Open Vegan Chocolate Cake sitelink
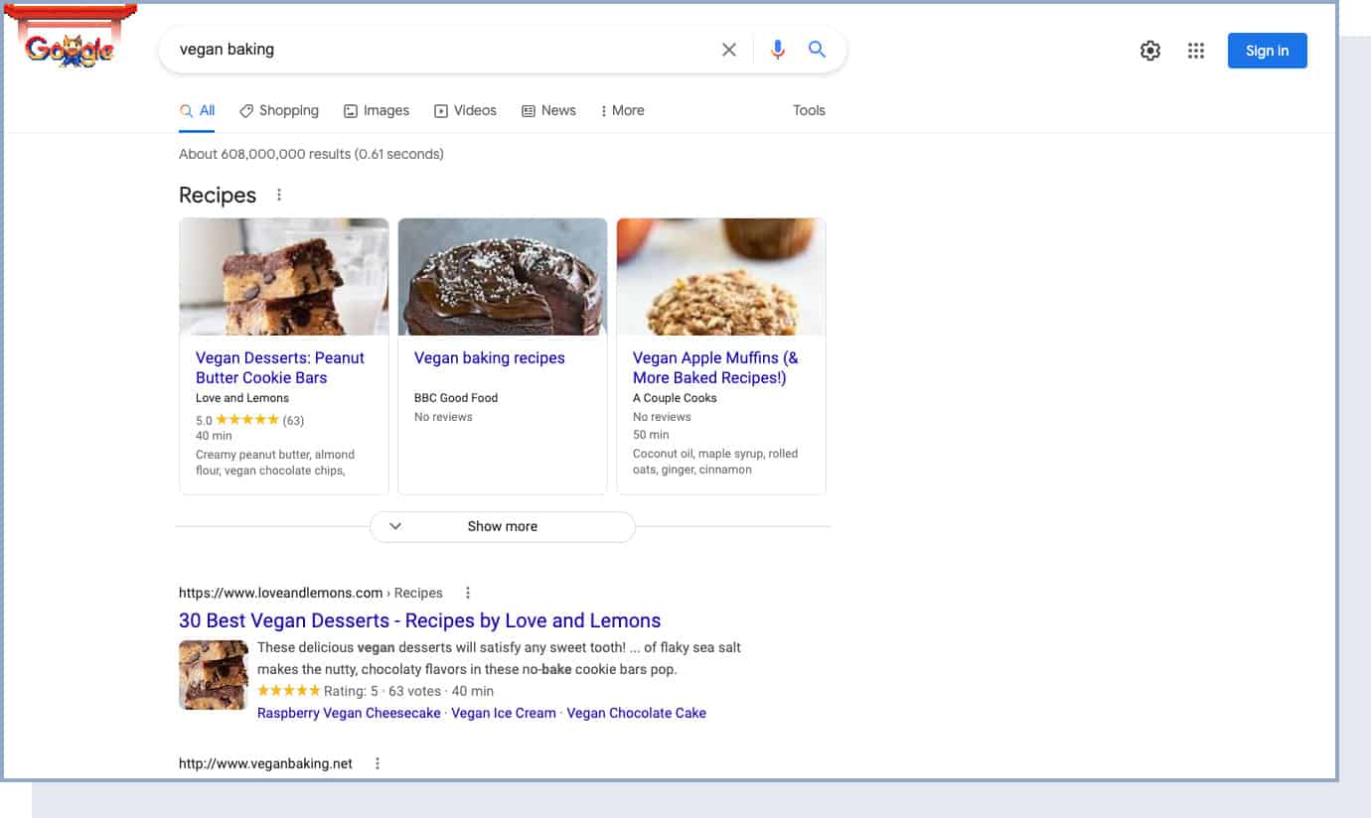Screen dimensions: 1371x818 pos(636,713)
